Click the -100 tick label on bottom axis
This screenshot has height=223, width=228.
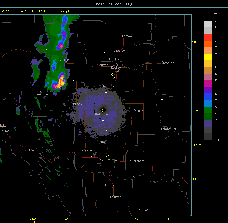tap(33, 219)
